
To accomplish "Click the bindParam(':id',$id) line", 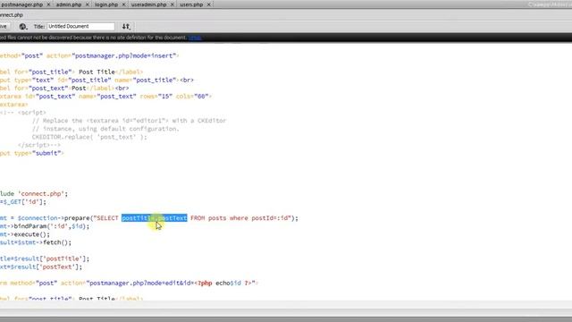I will coord(45,226).
